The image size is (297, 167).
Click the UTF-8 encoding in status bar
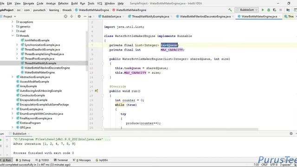tap(274, 165)
